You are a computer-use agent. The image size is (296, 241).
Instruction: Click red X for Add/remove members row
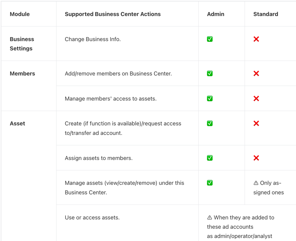[256, 73]
